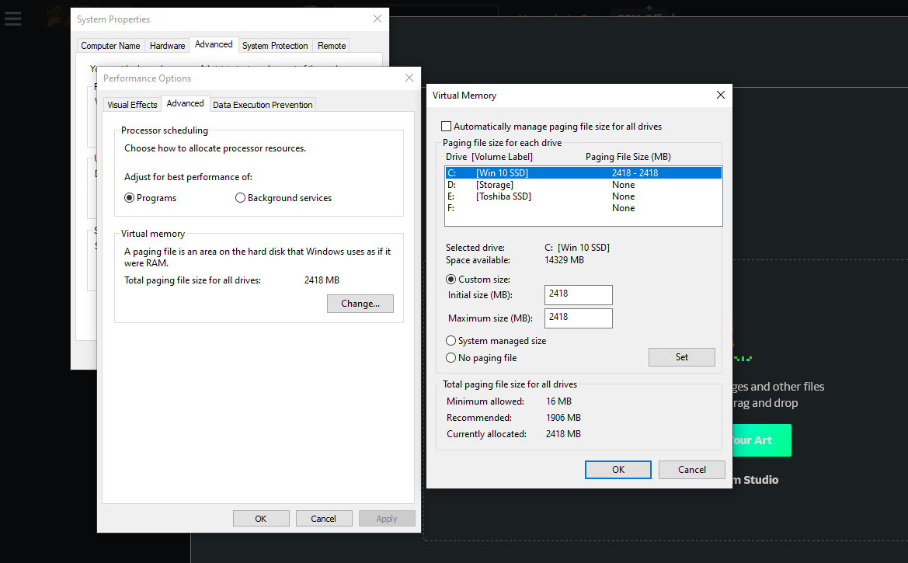Click the Recommended 1906 MB value

click(x=563, y=418)
